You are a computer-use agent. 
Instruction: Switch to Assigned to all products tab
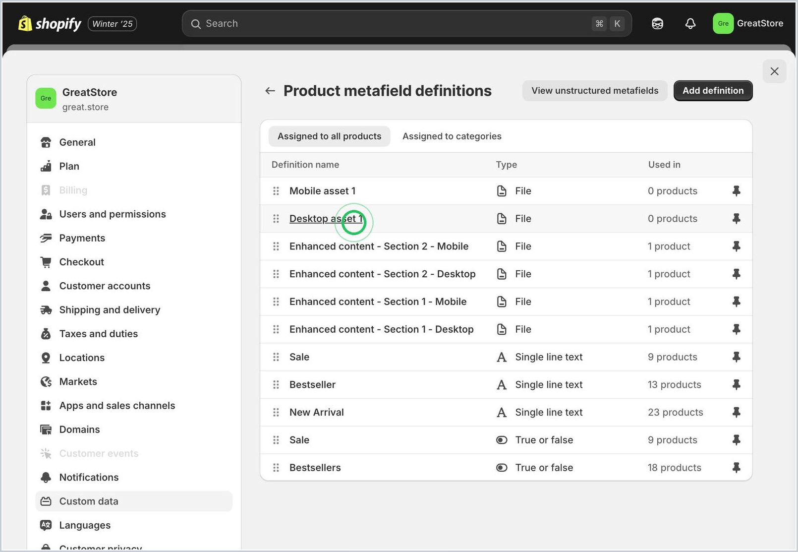(x=329, y=136)
